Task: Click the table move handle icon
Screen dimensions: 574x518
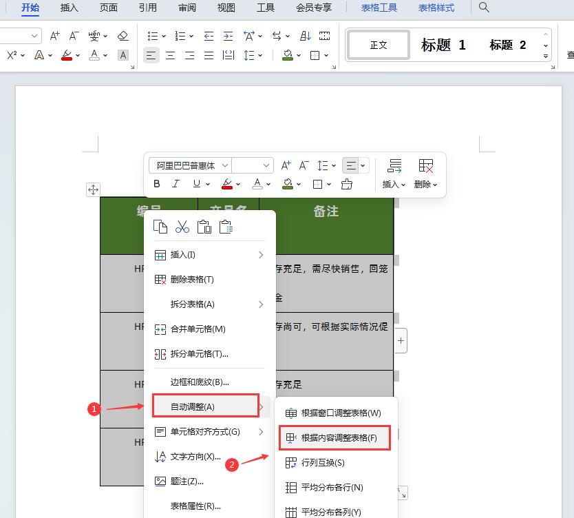Action: [x=94, y=189]
